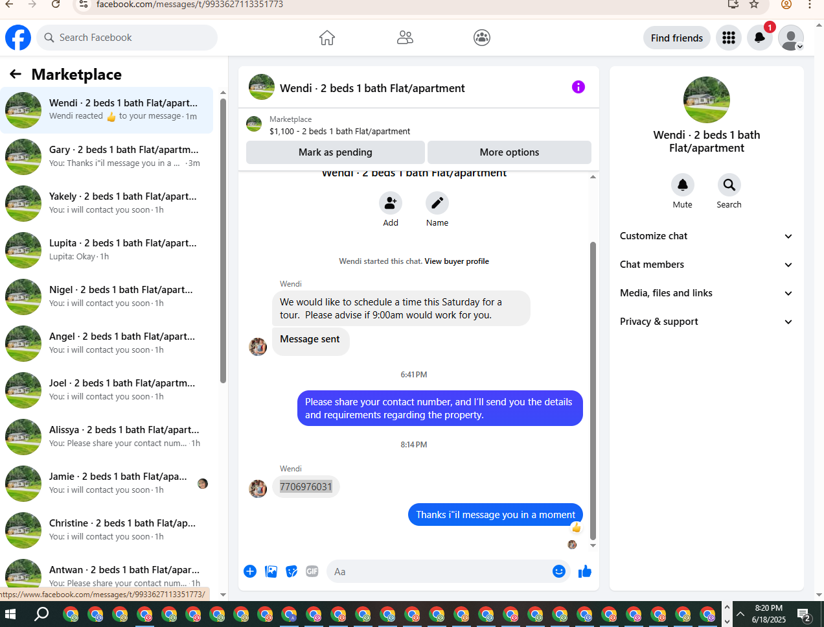Open the Joel conversation
Image resolution: width=824 pixels, height=627 pixels.
point(107,390)
